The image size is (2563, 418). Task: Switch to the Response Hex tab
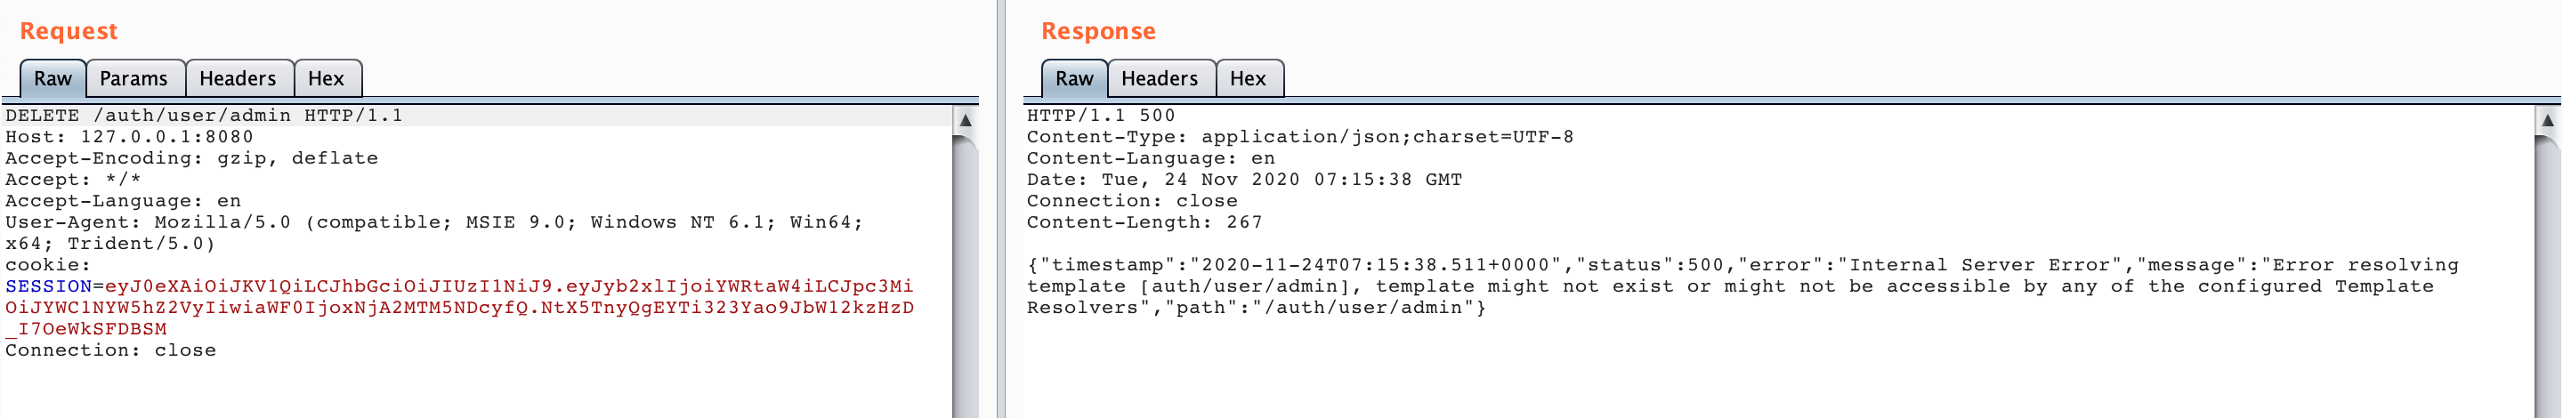[x=1248, y=78]
